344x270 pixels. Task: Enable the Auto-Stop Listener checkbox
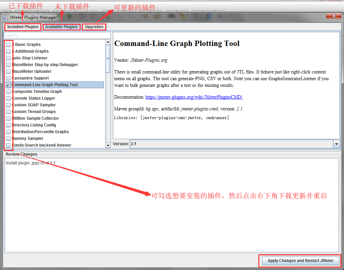[x=8, y=58]
